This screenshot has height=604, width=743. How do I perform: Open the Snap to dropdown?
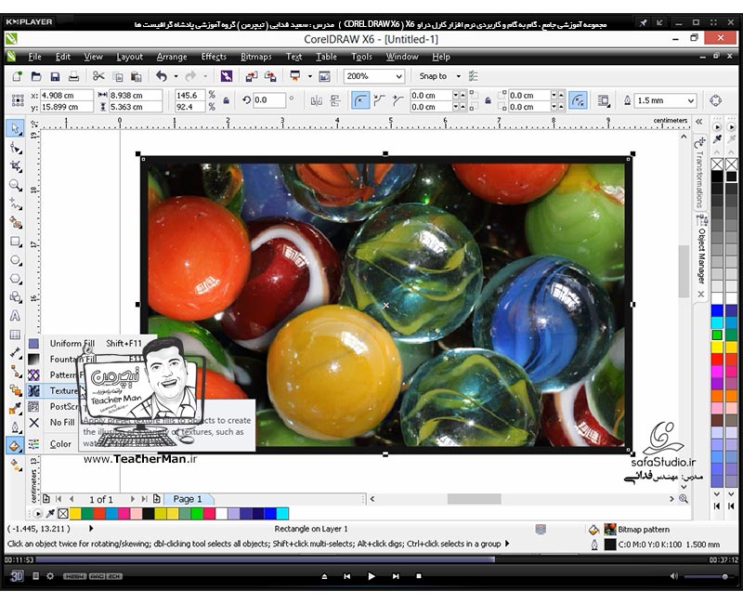point(458,76)
